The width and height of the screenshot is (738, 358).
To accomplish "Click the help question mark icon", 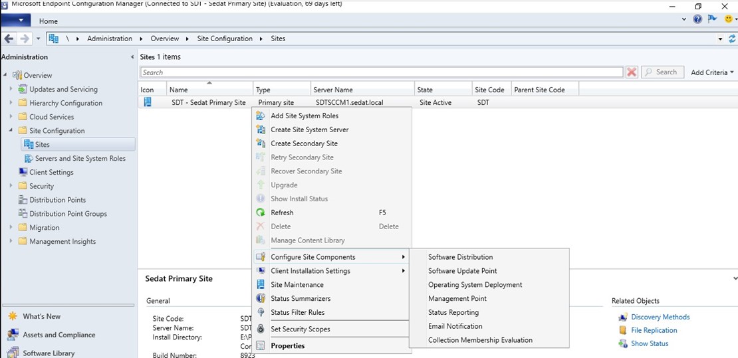I will 697,19.
